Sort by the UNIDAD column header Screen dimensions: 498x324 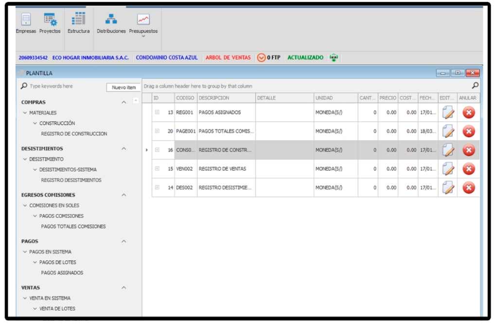[336, 98]
